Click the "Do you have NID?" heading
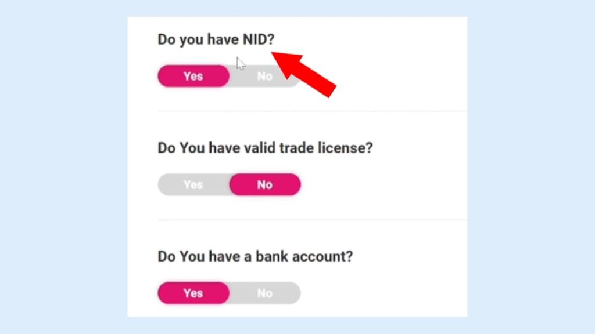 216,40
